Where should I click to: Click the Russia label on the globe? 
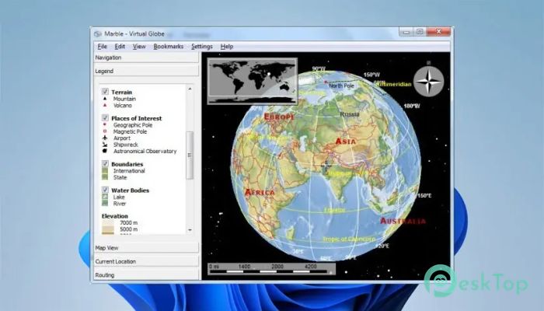pos(350,114)
